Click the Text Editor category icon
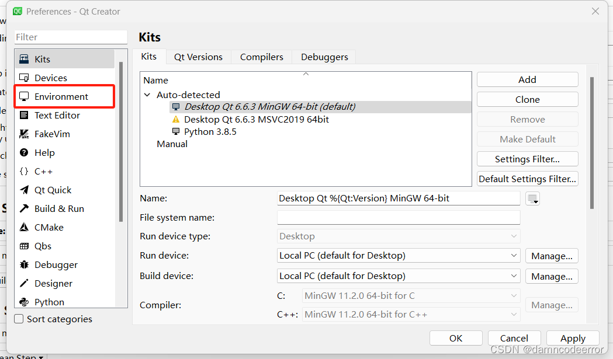The image size is (613, 359). [x=24, y=116]
